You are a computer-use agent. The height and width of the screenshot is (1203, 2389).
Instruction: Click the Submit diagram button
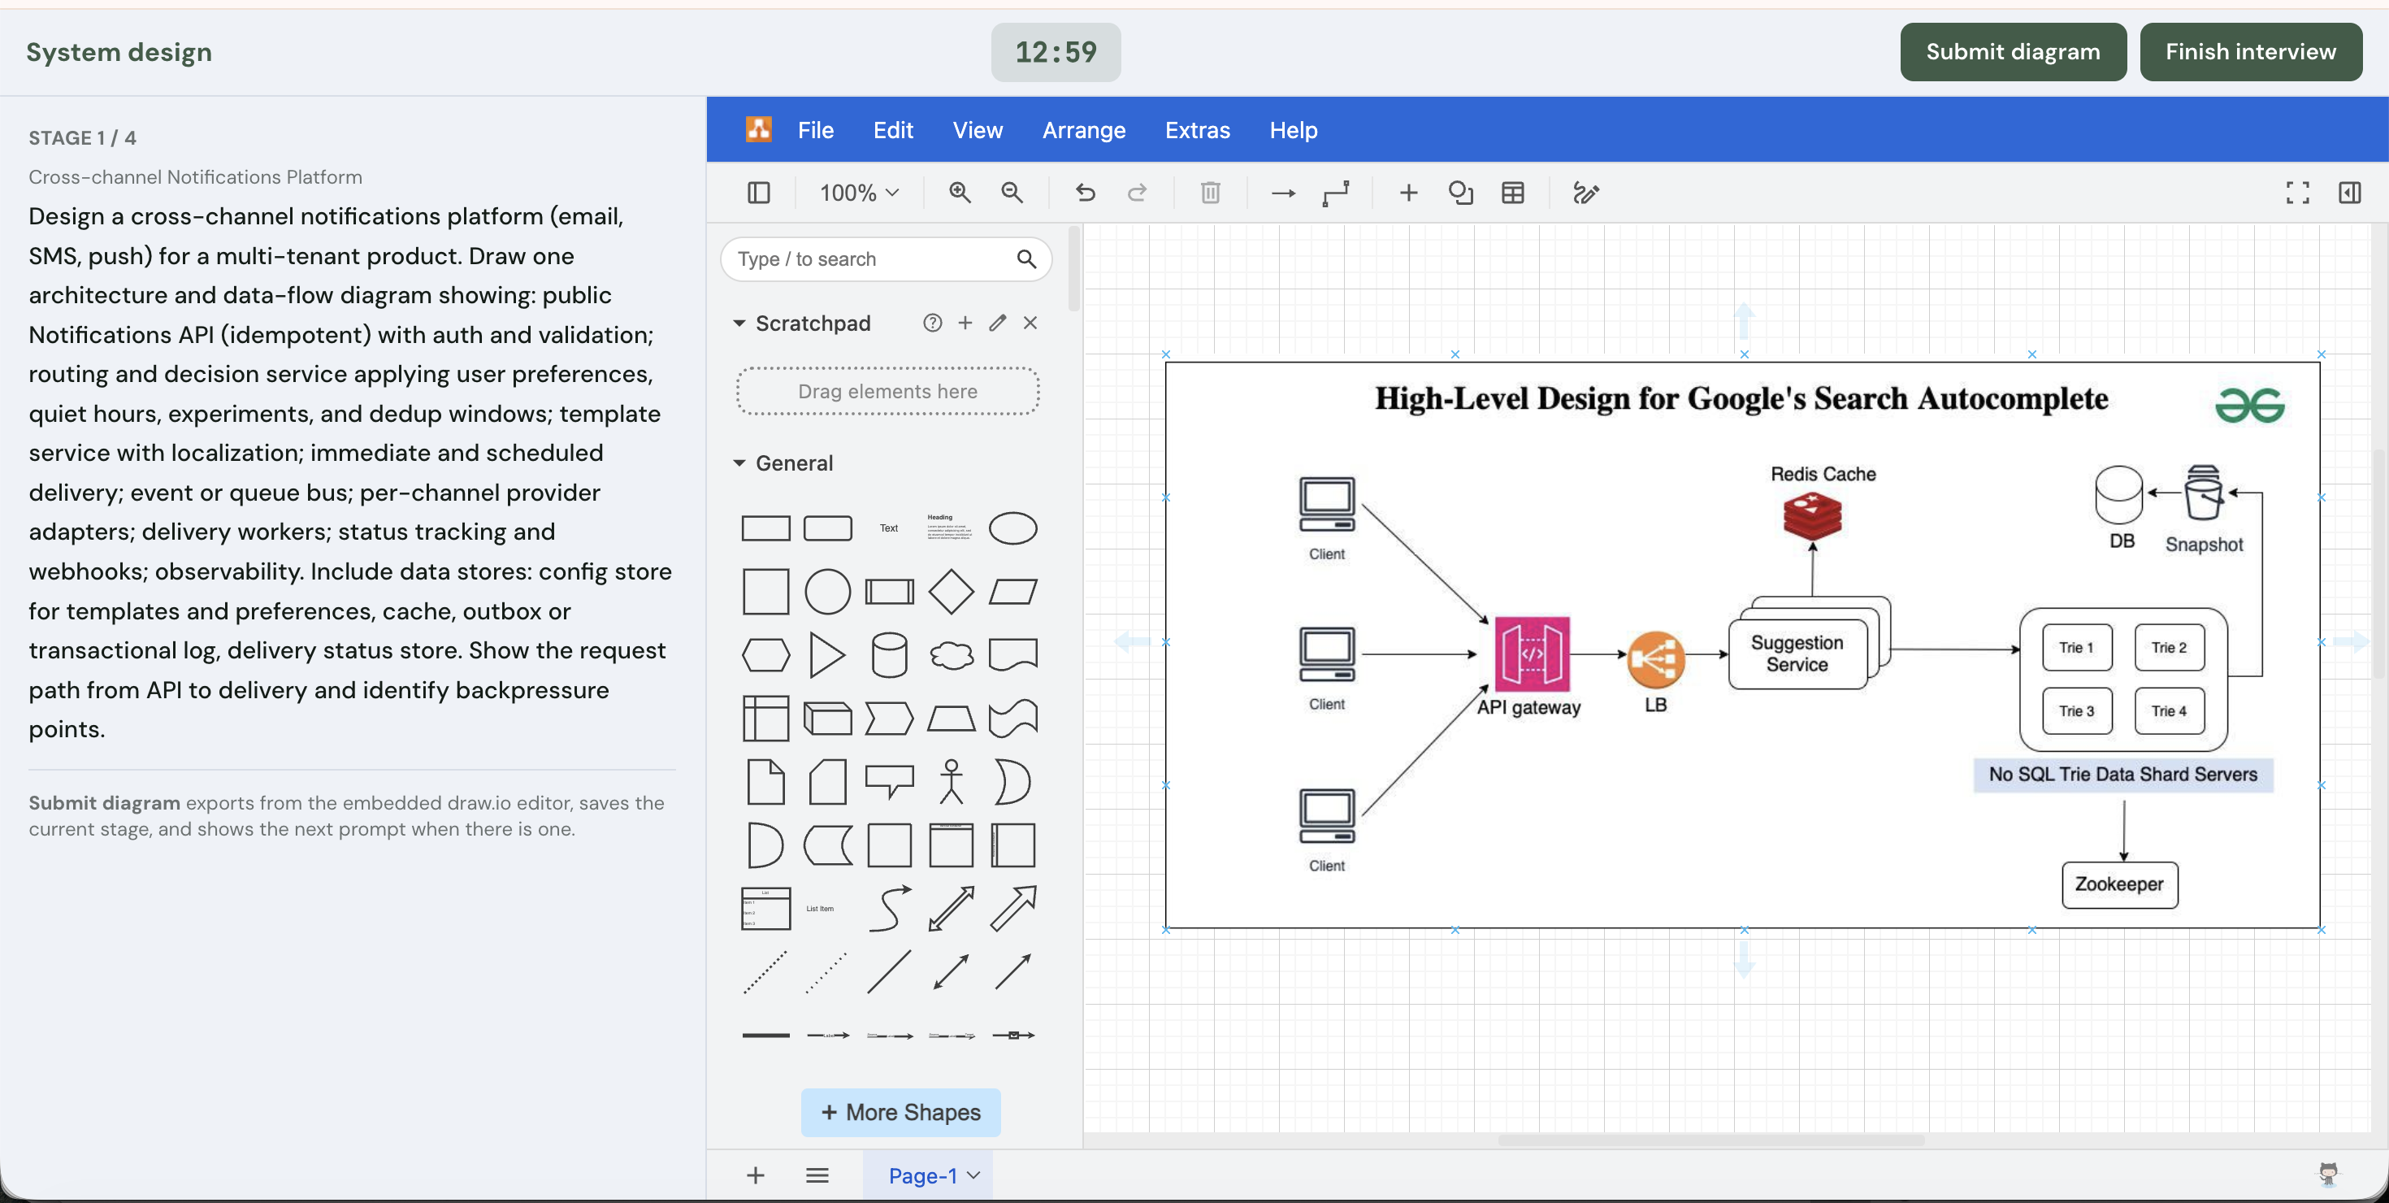2013,52
